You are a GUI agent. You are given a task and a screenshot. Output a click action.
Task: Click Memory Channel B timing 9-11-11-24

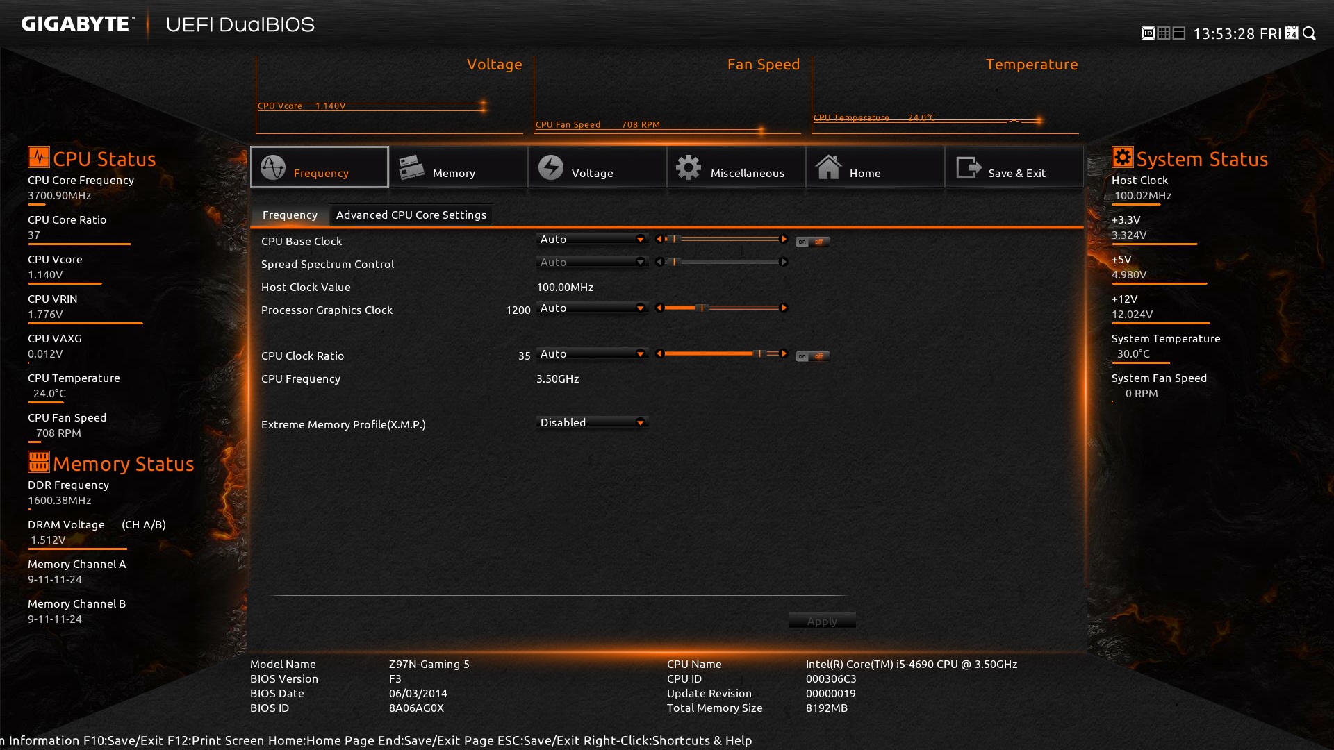click(55, 619)
